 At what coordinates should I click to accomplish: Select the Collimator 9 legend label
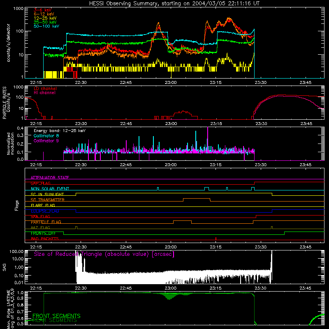(46, 141)
